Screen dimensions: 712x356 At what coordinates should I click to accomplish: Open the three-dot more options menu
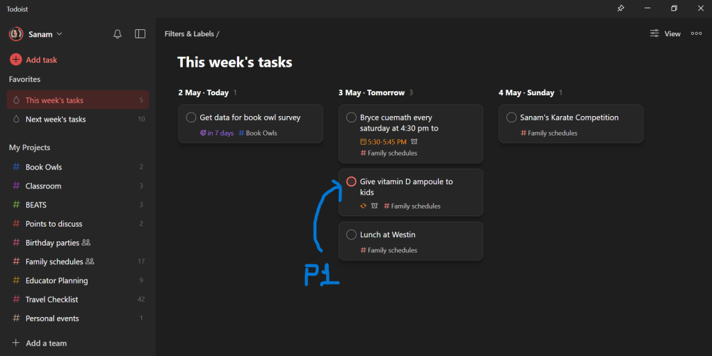(x=696, y=33)
